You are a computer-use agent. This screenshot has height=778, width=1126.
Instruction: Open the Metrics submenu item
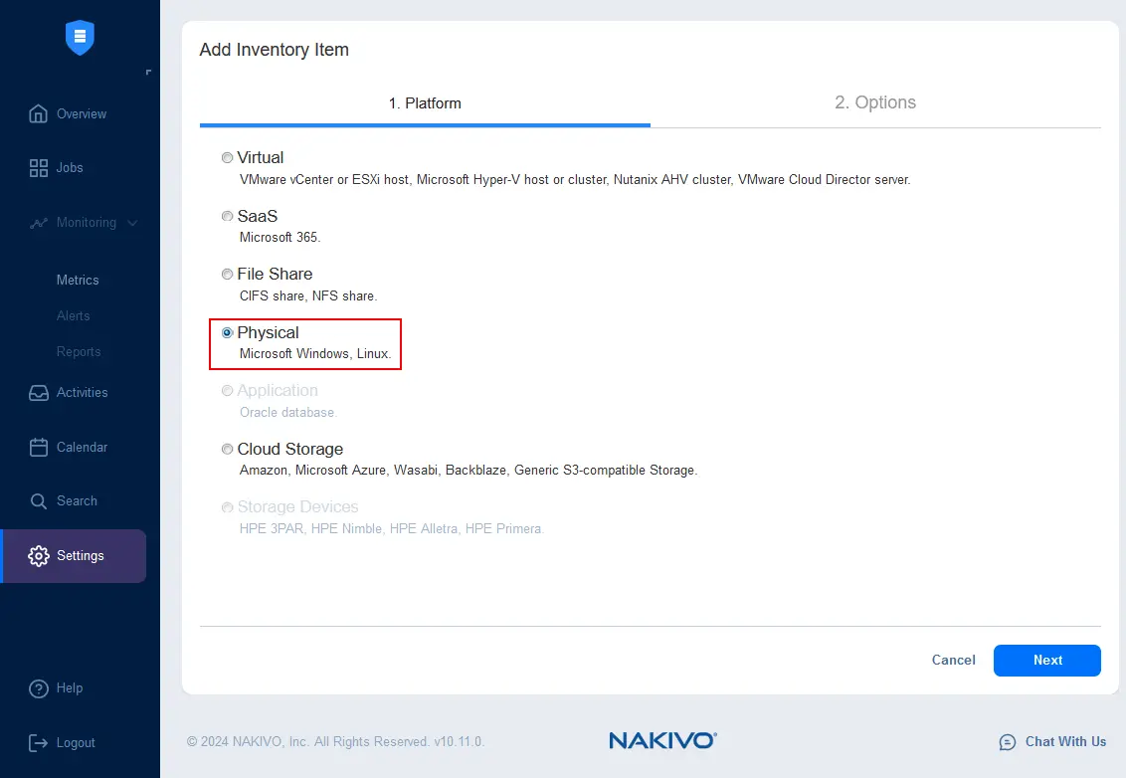78,281
